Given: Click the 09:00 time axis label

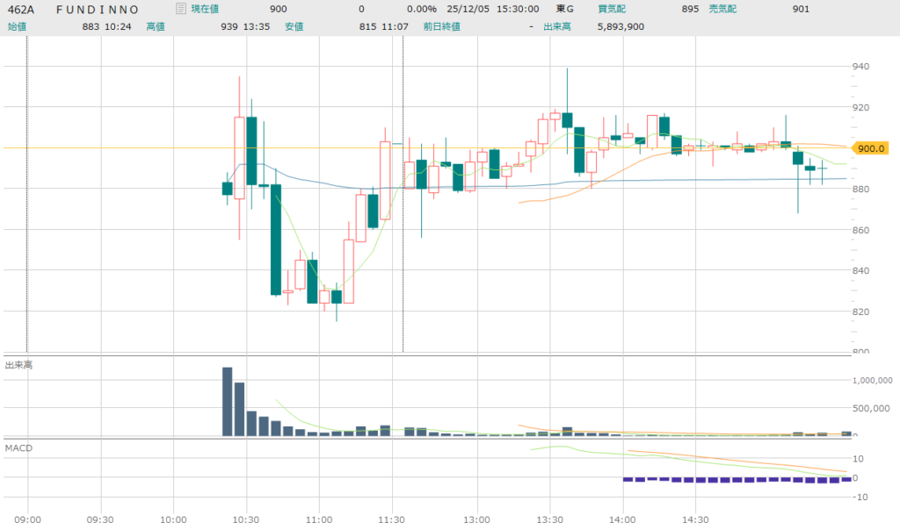Looking at the screenshot, I should [x=28, y=519].
